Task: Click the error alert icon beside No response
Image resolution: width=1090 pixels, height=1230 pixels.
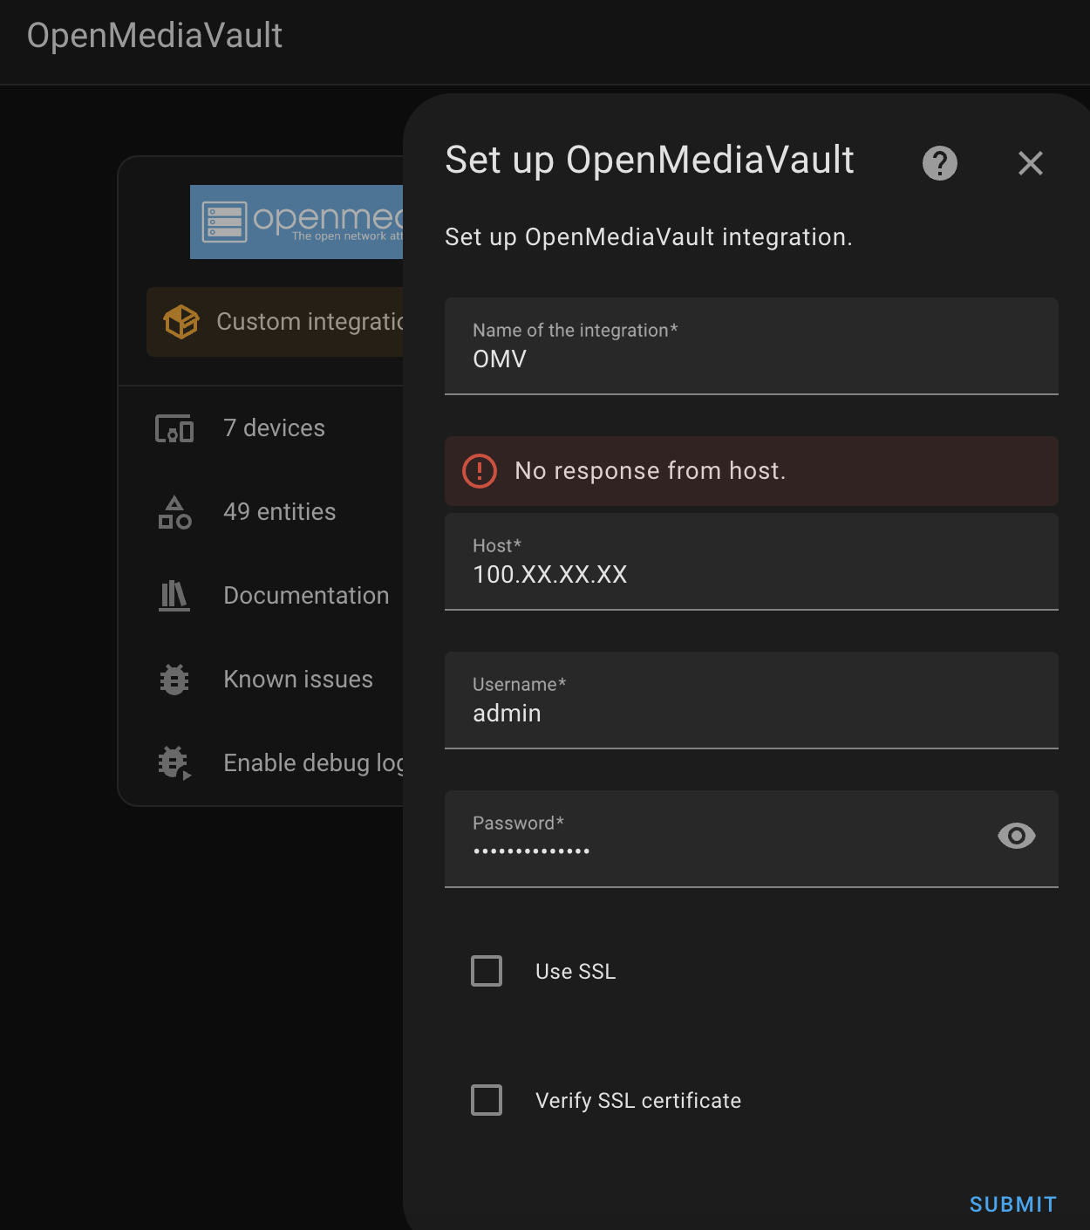Action: pos(478,471)
